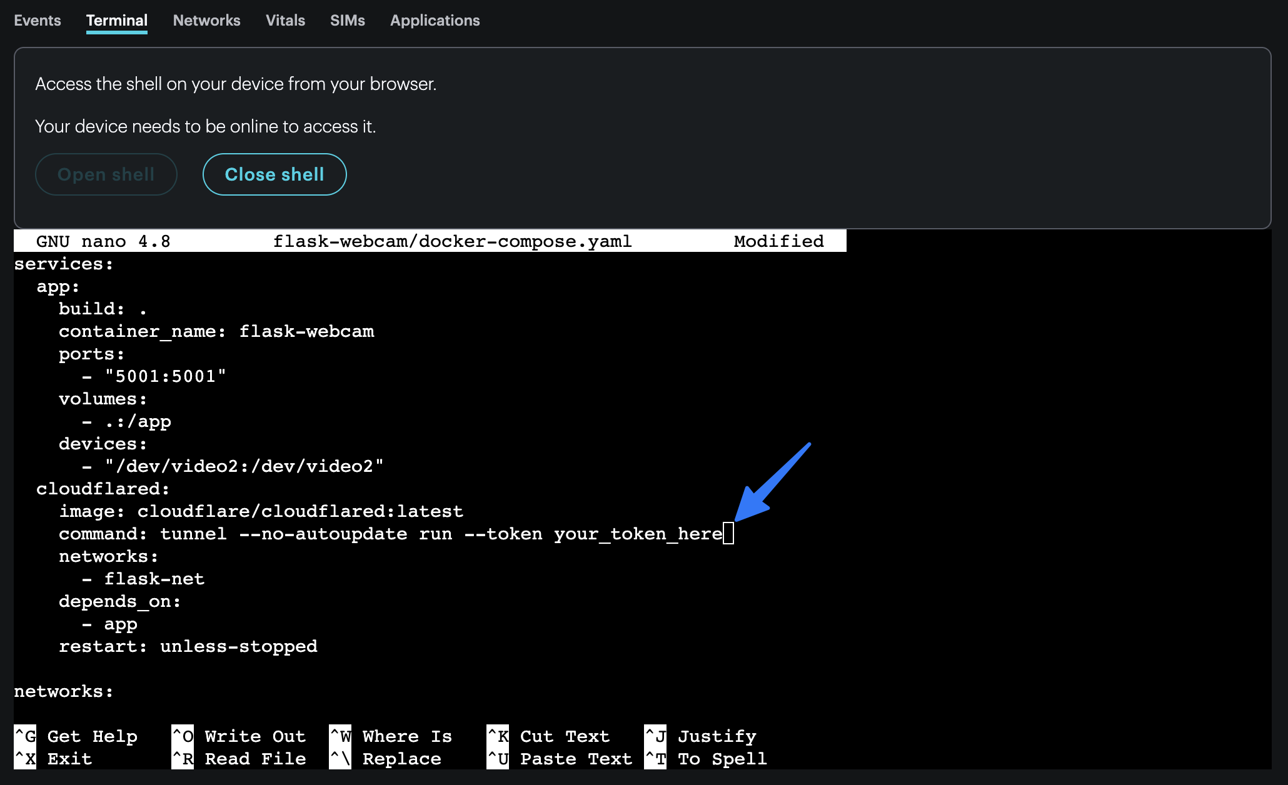Click the nano title 'flask-webcam/docker-compose.yaml'
The image size is (1288, 785).
click(453, 241)
